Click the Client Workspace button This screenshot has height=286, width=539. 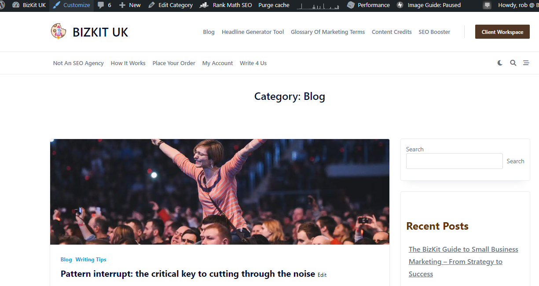point(502,32)
